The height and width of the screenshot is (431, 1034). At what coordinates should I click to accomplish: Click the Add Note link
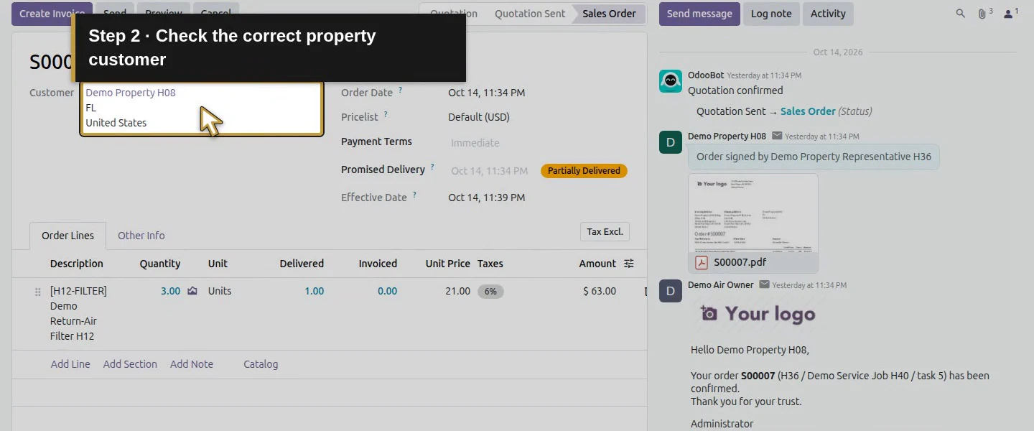coord(192,364)
